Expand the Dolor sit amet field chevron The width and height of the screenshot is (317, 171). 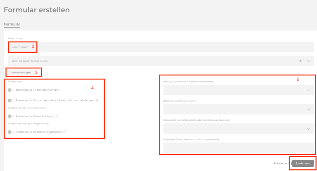[309, 61]
